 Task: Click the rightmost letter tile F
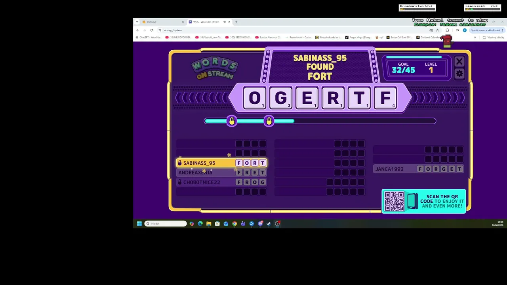click(385, 98)
